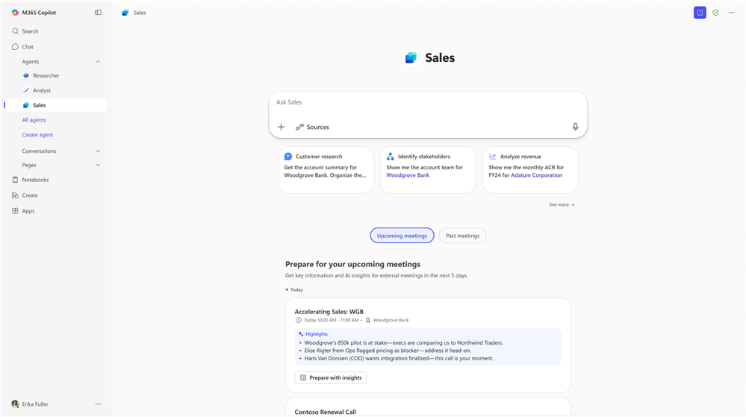Open the top-right more options ellipsis

731,13
